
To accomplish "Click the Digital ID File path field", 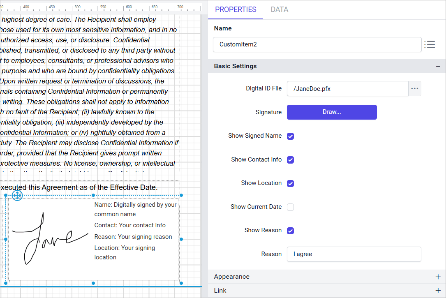I will coord(347,89).
